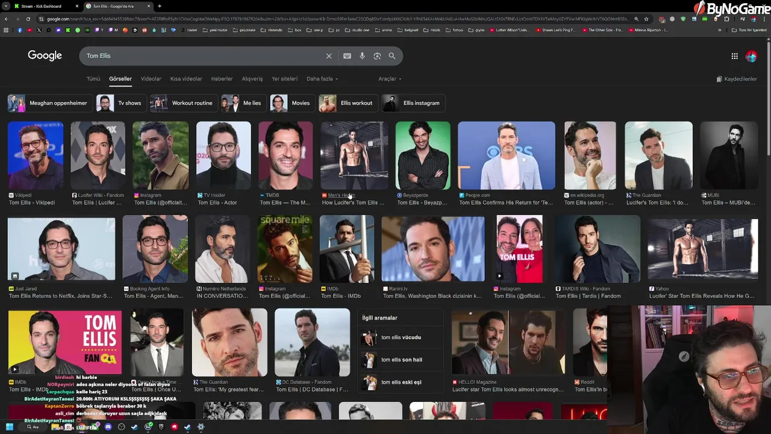Open related search tom ellis son hali

(401, 360)
